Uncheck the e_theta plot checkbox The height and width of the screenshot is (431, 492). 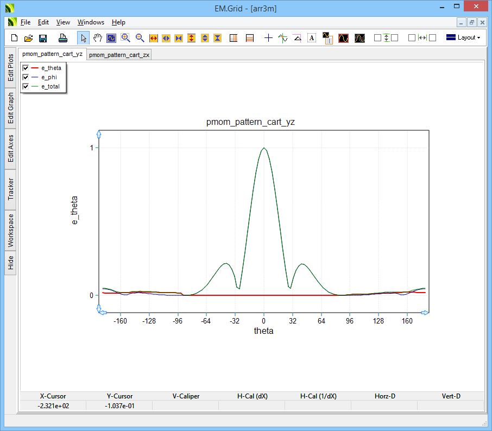pos(26,68)
